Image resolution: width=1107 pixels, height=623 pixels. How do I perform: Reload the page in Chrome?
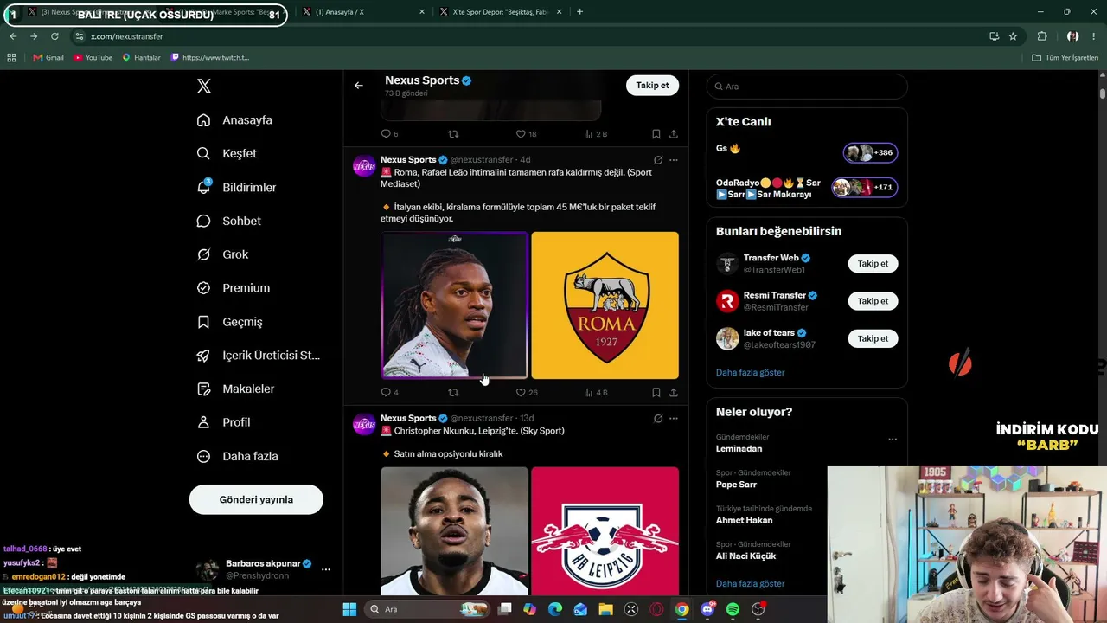click(54, 36)
